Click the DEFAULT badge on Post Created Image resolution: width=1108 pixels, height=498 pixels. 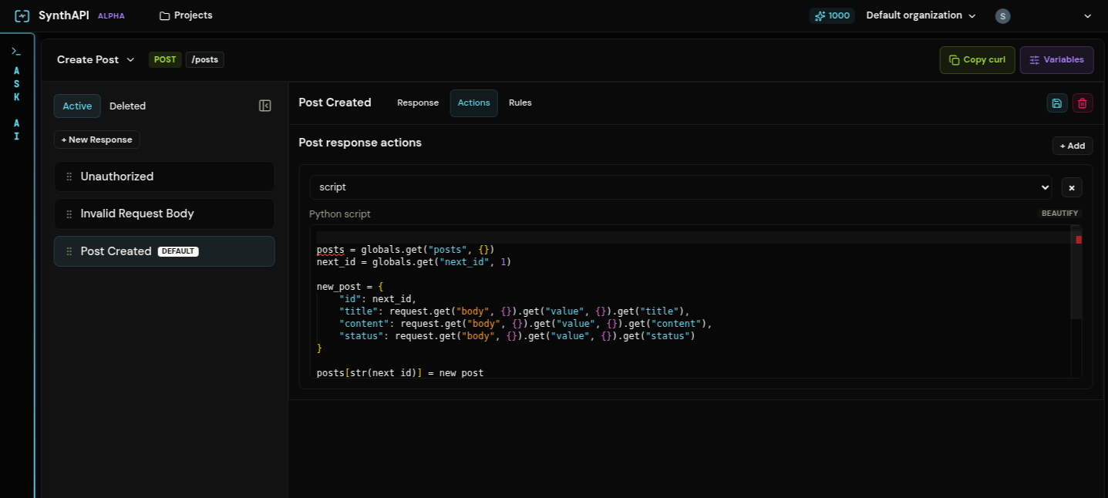point(178,251)
